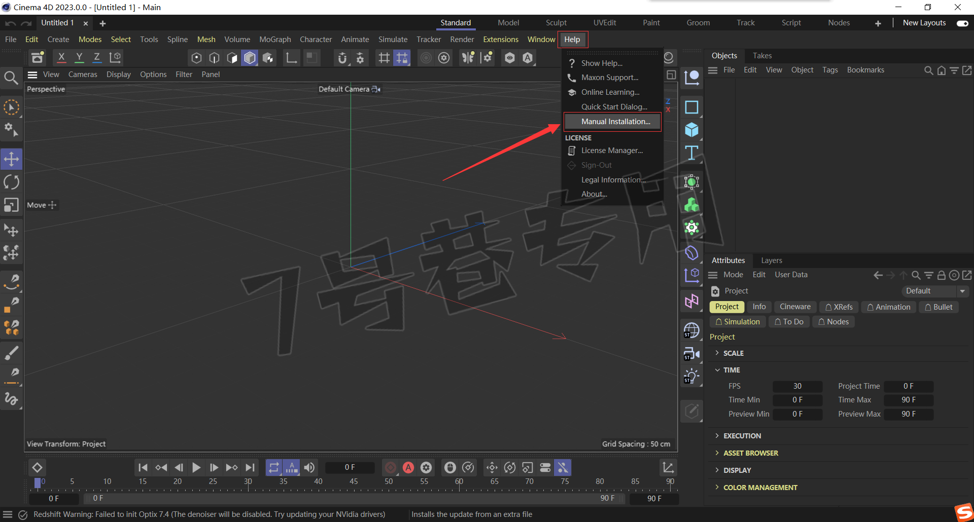
Task: Go to start of animation
Action: point(143,468)
